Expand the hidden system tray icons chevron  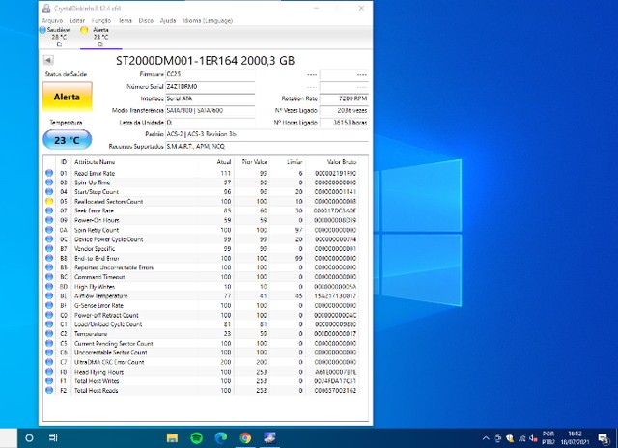point(486,438)
